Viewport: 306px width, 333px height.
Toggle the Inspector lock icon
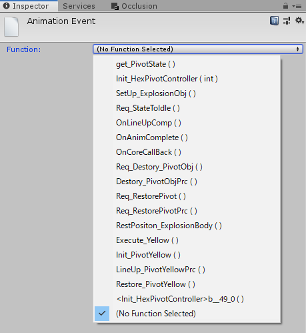click(x=285, y=6)
